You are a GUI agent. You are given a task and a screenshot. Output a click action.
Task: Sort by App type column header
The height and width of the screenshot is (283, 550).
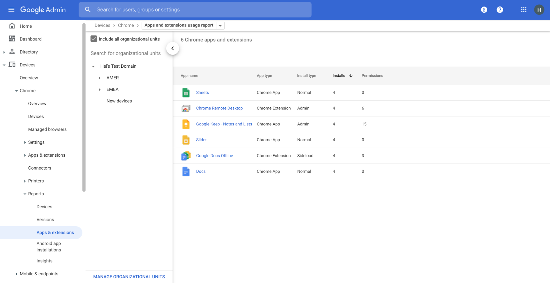pos(264,76)
